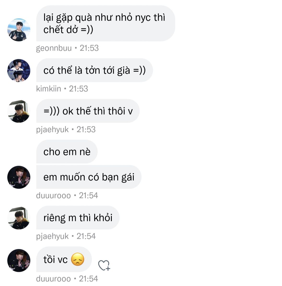
Task: Tap duuurooo's avatar beside 'tồi vc'
Action: 19,260
